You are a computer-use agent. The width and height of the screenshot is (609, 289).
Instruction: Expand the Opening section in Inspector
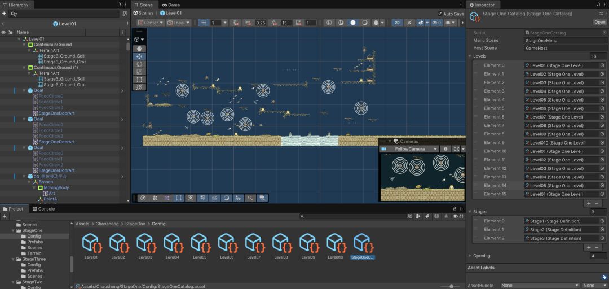click(x=470, y=256)
